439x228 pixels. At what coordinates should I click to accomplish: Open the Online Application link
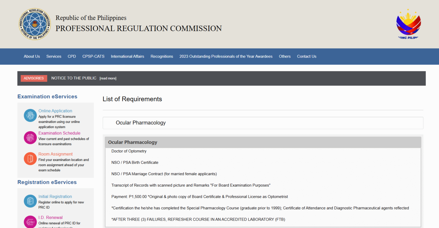[x=55, y=111]
